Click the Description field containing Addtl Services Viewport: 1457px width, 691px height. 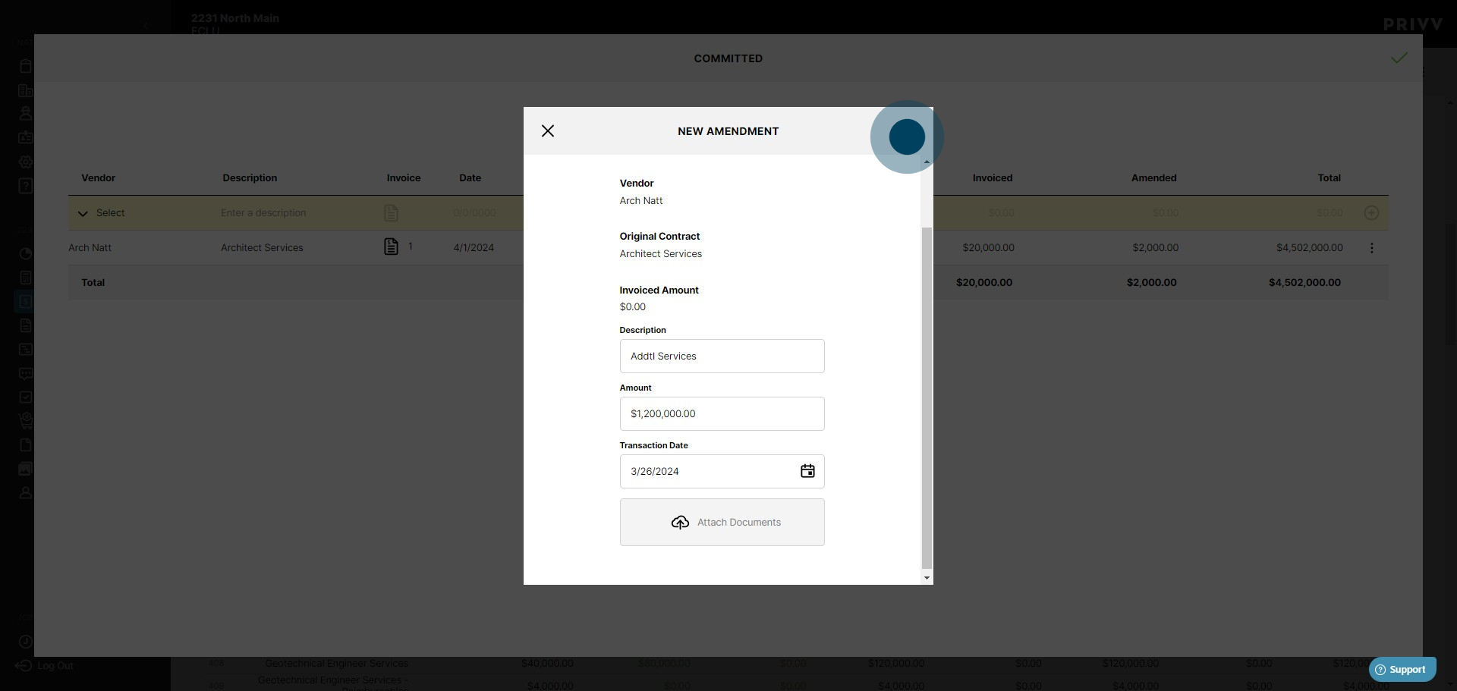point(722,356)
